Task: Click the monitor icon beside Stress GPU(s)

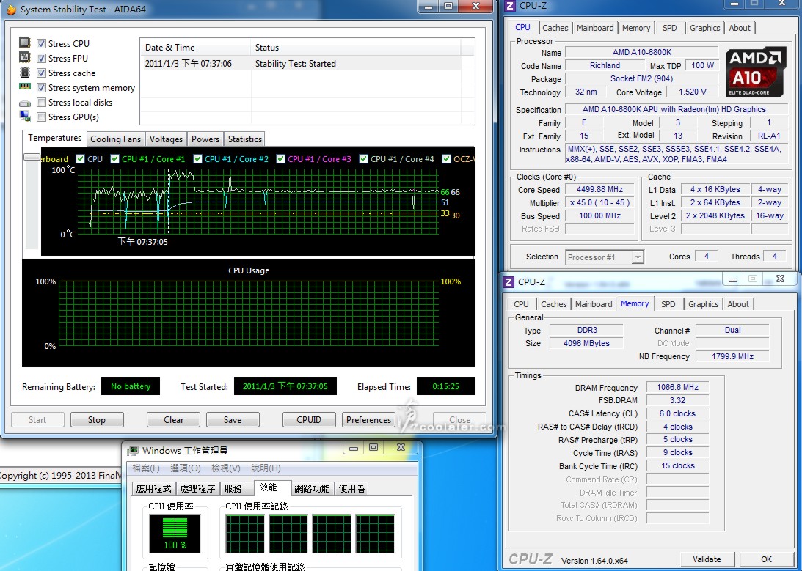Action: pos(24,116)
